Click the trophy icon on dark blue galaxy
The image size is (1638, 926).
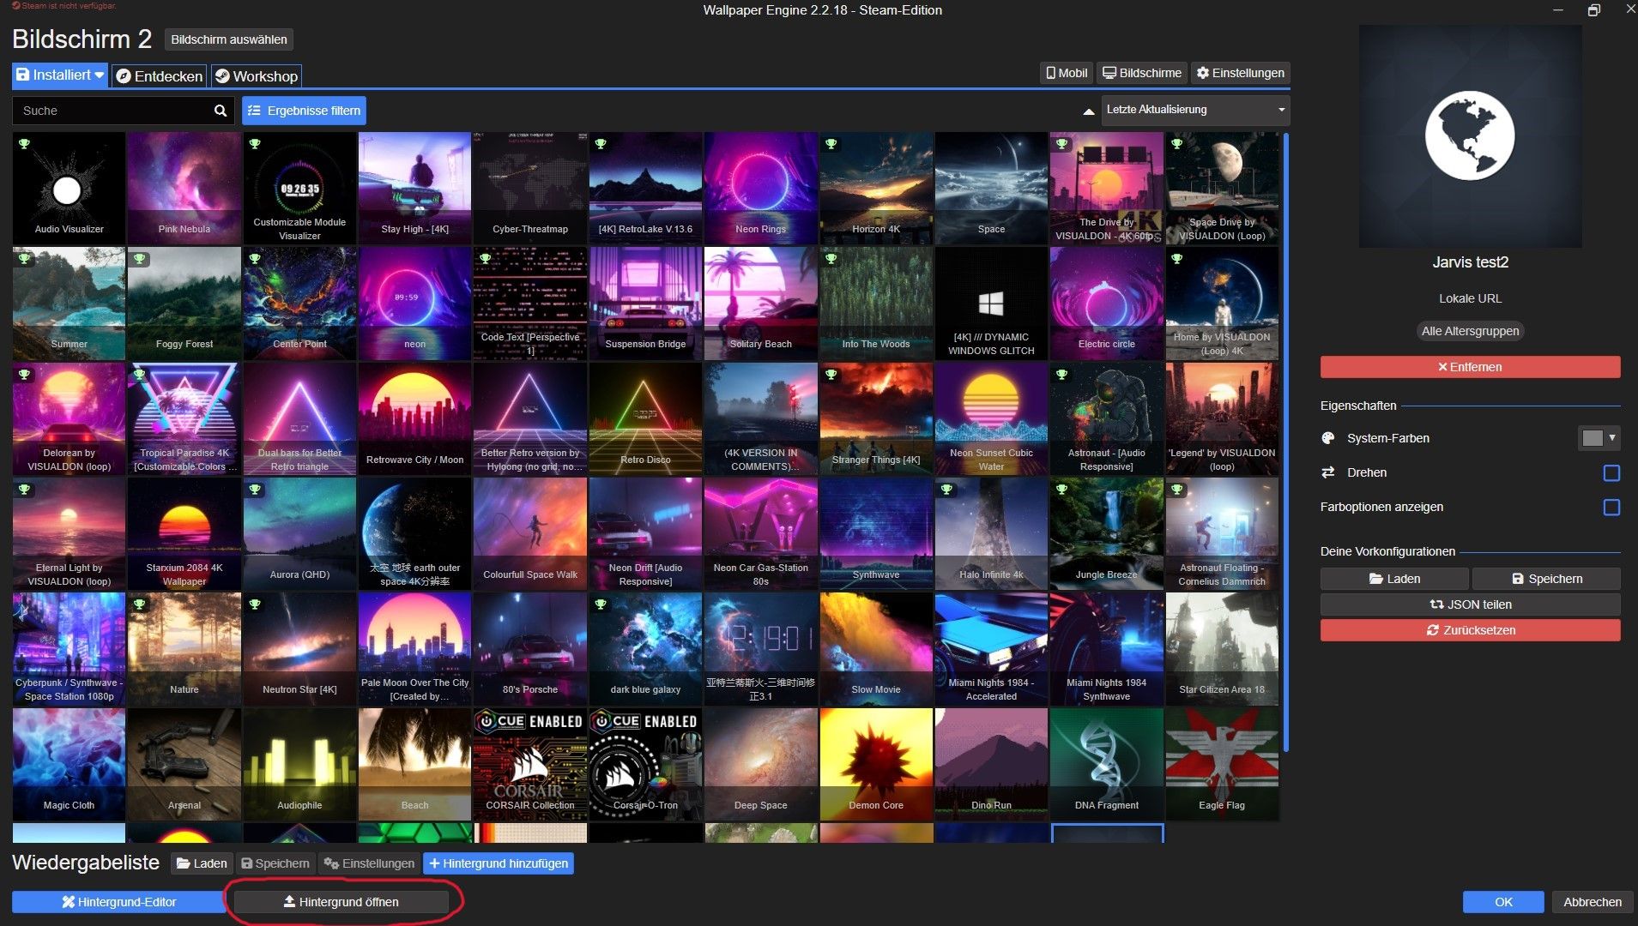click(x=601, y=604)
